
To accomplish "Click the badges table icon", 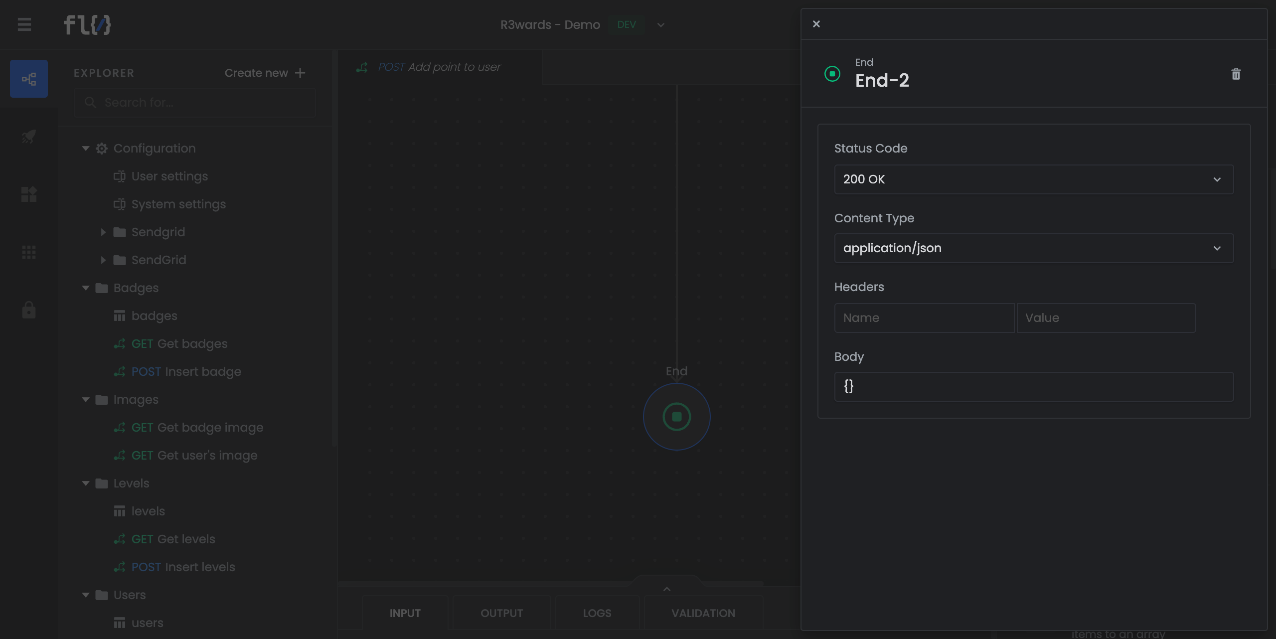I will 120,316.
